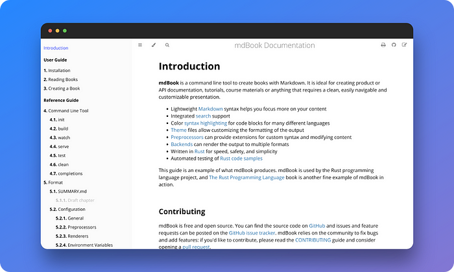Open The Rust Programming Language link

click(246, 178)
